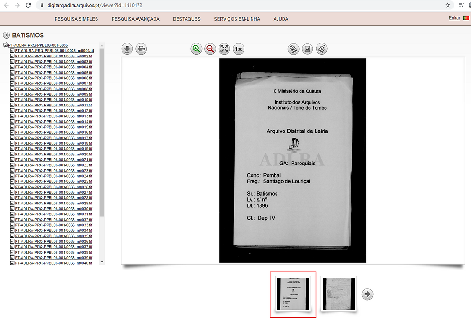Open file m0001.tif in tree

click(54, 51)
